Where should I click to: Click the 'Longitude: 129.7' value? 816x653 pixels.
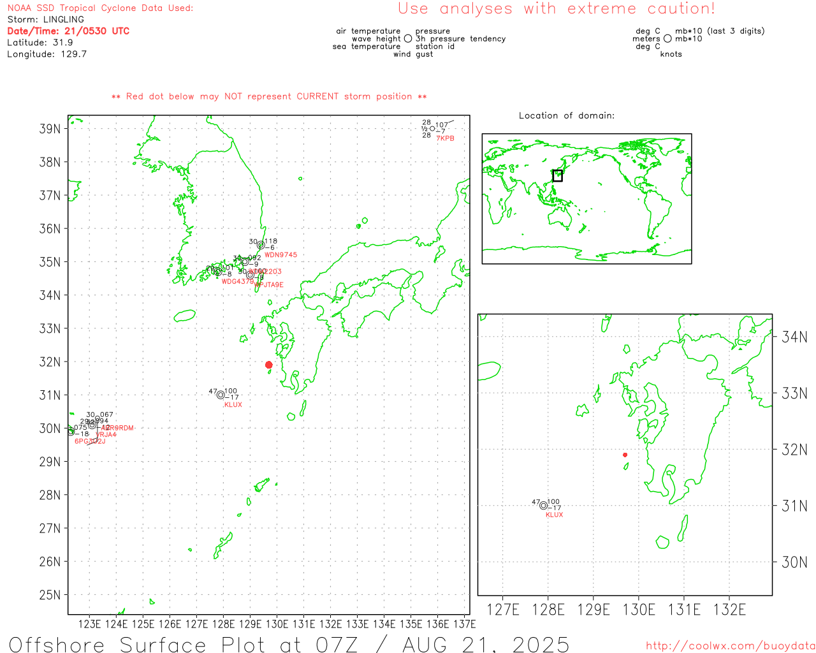(47, 54)
